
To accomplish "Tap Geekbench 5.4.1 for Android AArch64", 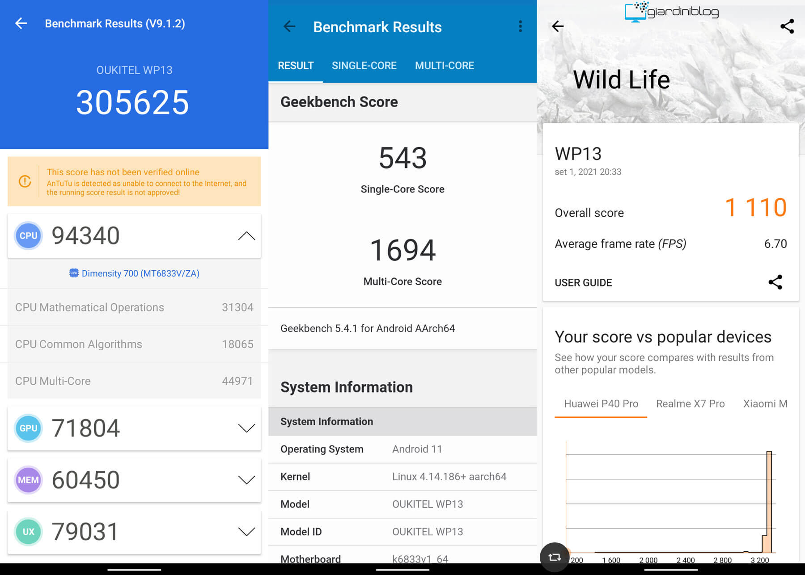I will (x=368, y=328).
